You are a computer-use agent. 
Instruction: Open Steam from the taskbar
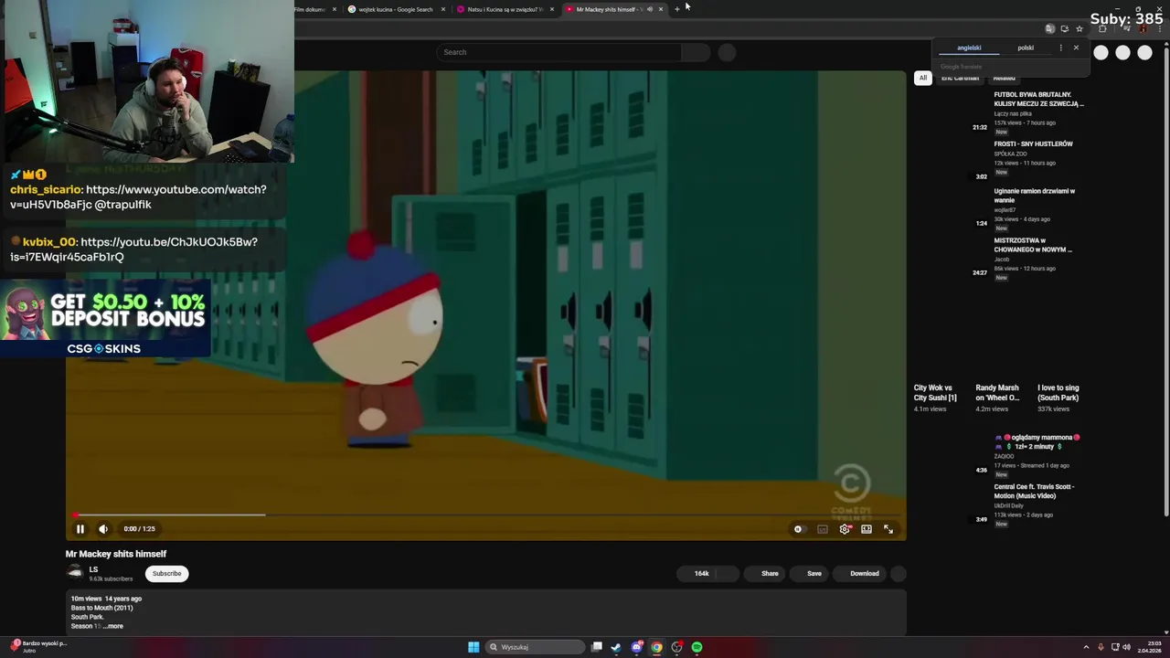coord(616,647)
